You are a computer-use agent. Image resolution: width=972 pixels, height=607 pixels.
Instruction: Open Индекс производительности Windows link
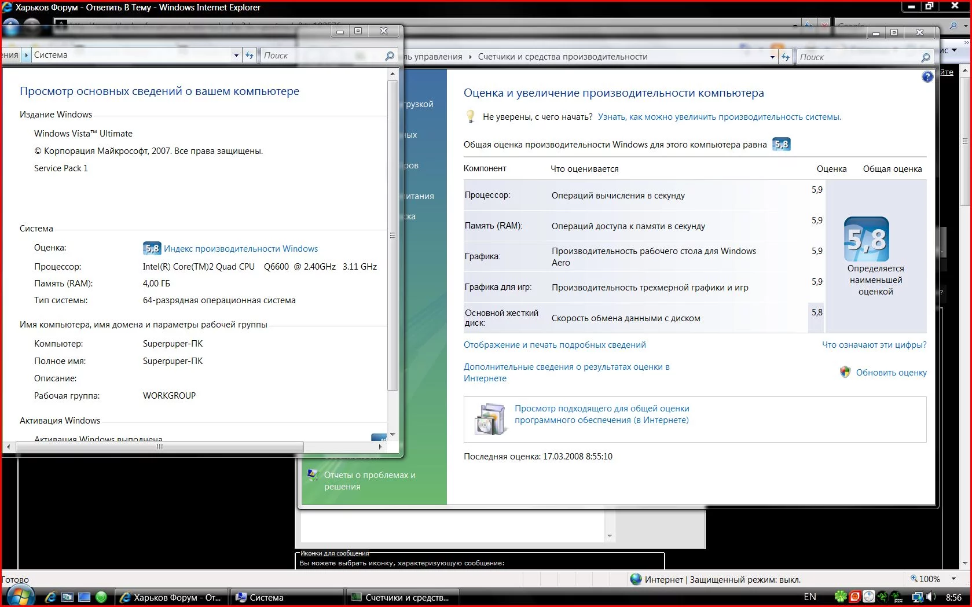coord(241,249)
